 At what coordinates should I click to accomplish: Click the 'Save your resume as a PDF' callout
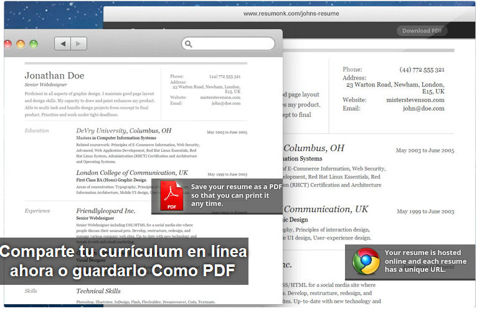click(235, 195)
